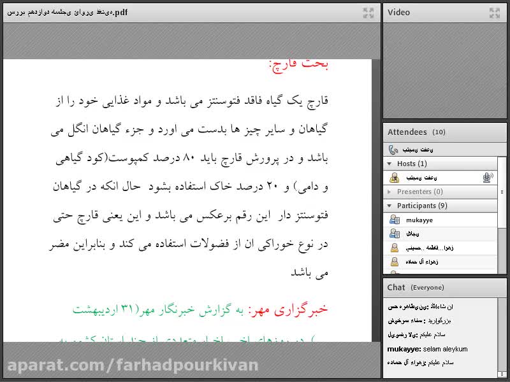Screen dimensions: 510x382
Task: Click the fourth participant's name in the list
Action: click(422, 262)
